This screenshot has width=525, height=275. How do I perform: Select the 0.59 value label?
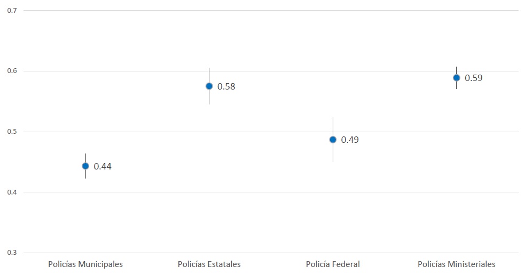click(474, 78)
